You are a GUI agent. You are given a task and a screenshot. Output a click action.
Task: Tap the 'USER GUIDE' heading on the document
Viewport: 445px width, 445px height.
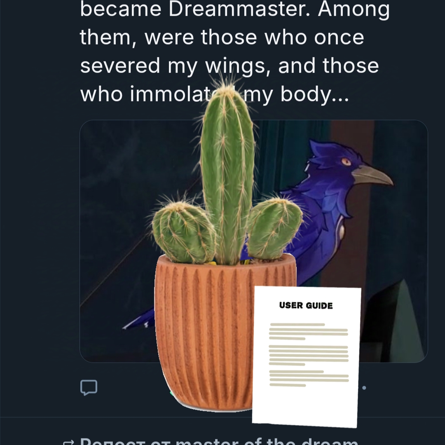tap(306, 305)
